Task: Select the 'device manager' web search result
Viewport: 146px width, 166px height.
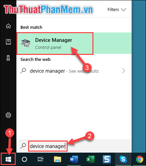Action: [x=74, y=71]
